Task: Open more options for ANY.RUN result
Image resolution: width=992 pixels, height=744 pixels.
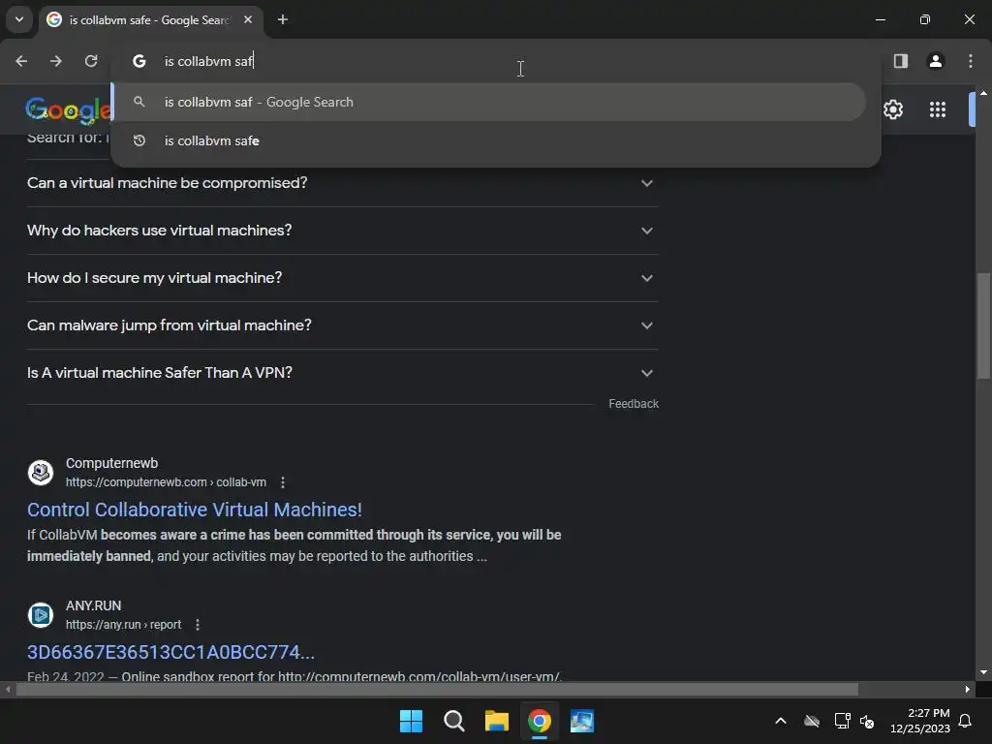Action: 198,625
